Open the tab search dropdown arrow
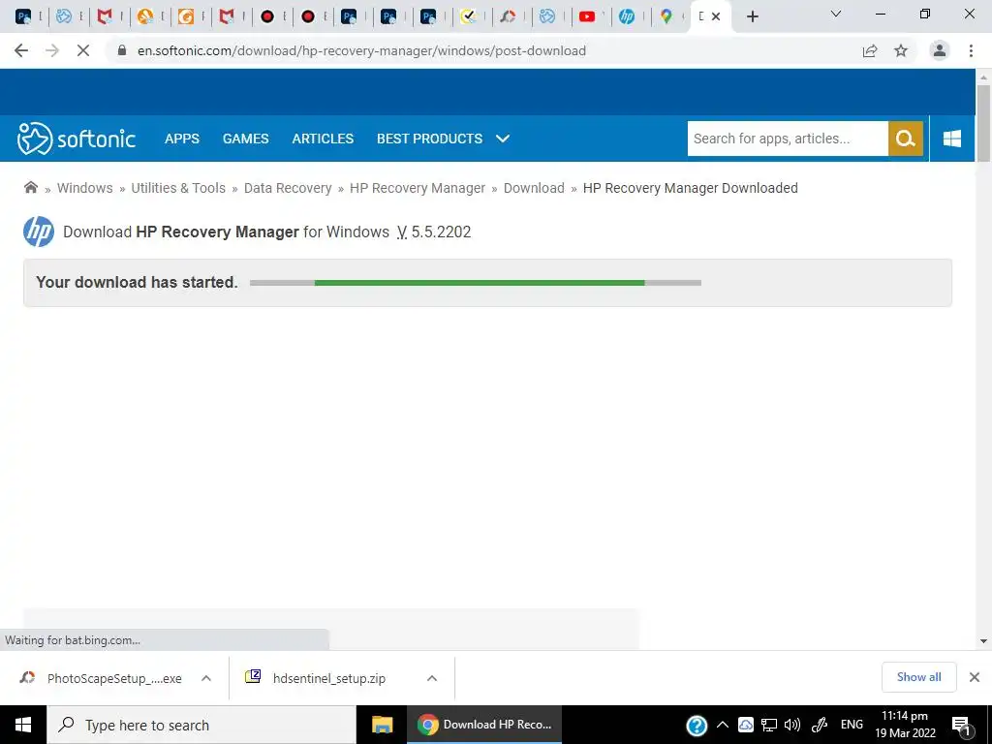This screenshot has height=744, width=992. [x=836, y=14]
